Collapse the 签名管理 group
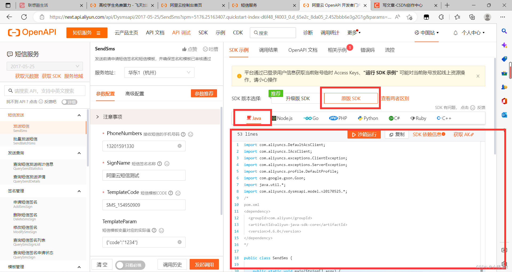Viewport: 512px width, 272px height. [79, 191]
